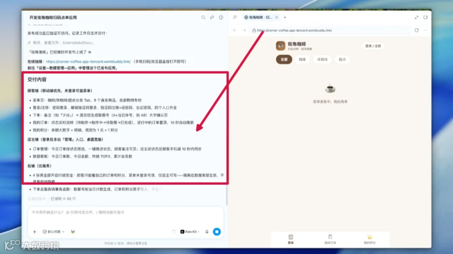Screen dimensions: 453x254
Task: Go forward in the preview browser
Action: tap(244, 30)
